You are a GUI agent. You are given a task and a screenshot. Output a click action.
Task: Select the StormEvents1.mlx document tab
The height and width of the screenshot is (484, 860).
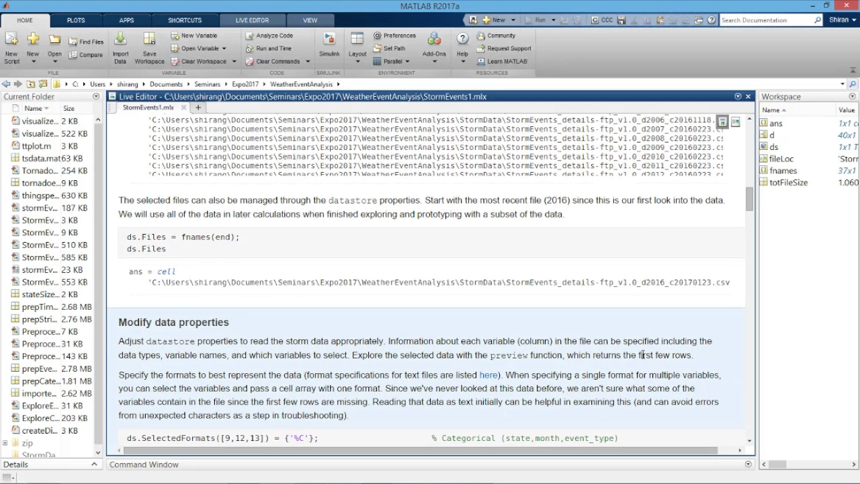tap(148, 108)
